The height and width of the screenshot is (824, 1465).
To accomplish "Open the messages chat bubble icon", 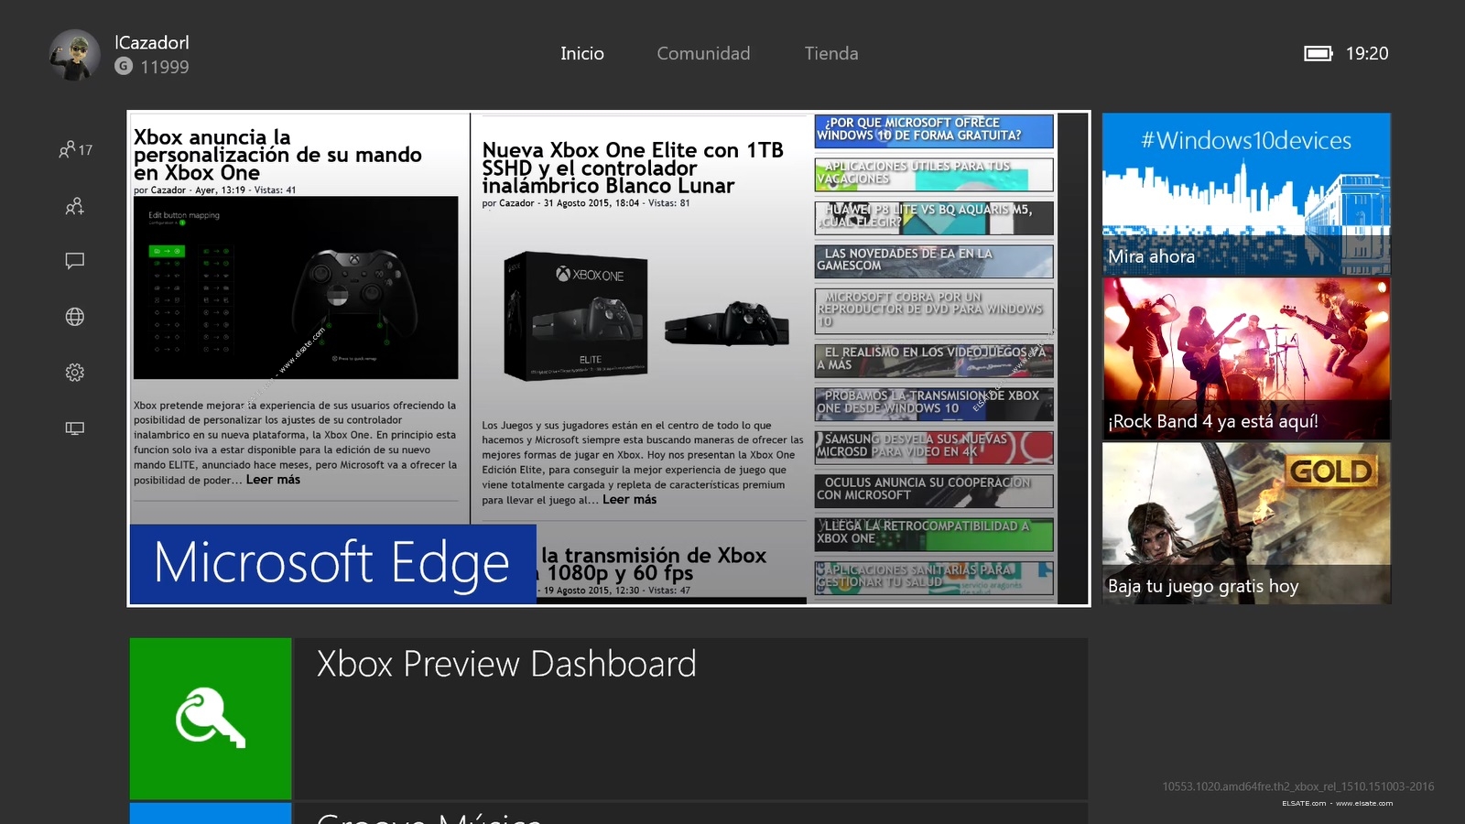I will [x=75, y=261].
